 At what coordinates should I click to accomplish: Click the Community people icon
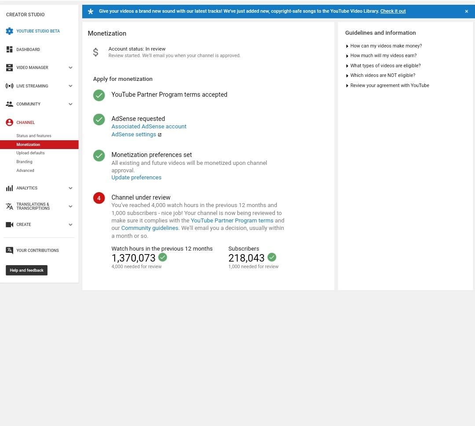9,104
